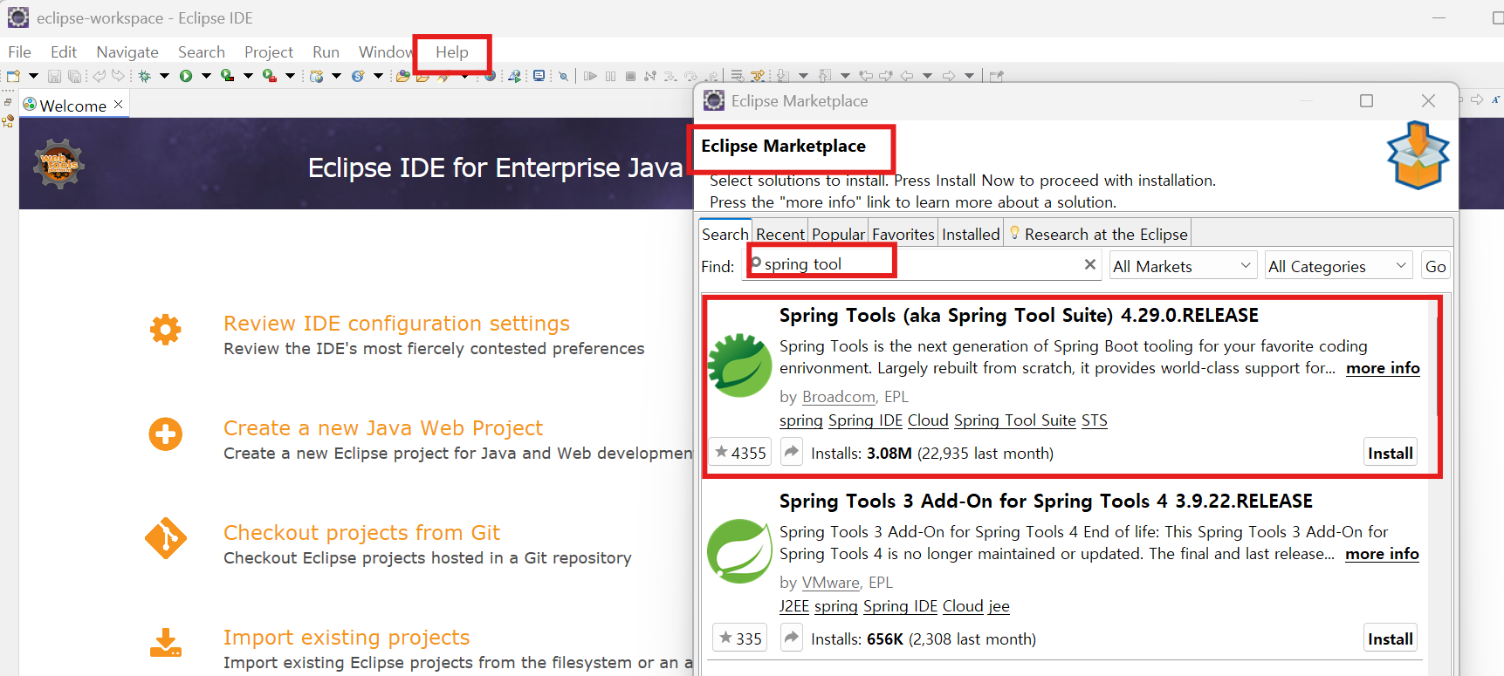Screen dimensions: 1504x676
Task: Favorite Spring Tools 3 Add-On 335 stars
Action: (739, 638)
